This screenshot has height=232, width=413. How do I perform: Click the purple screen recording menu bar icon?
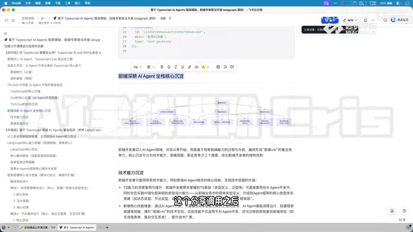click(326, 3)
